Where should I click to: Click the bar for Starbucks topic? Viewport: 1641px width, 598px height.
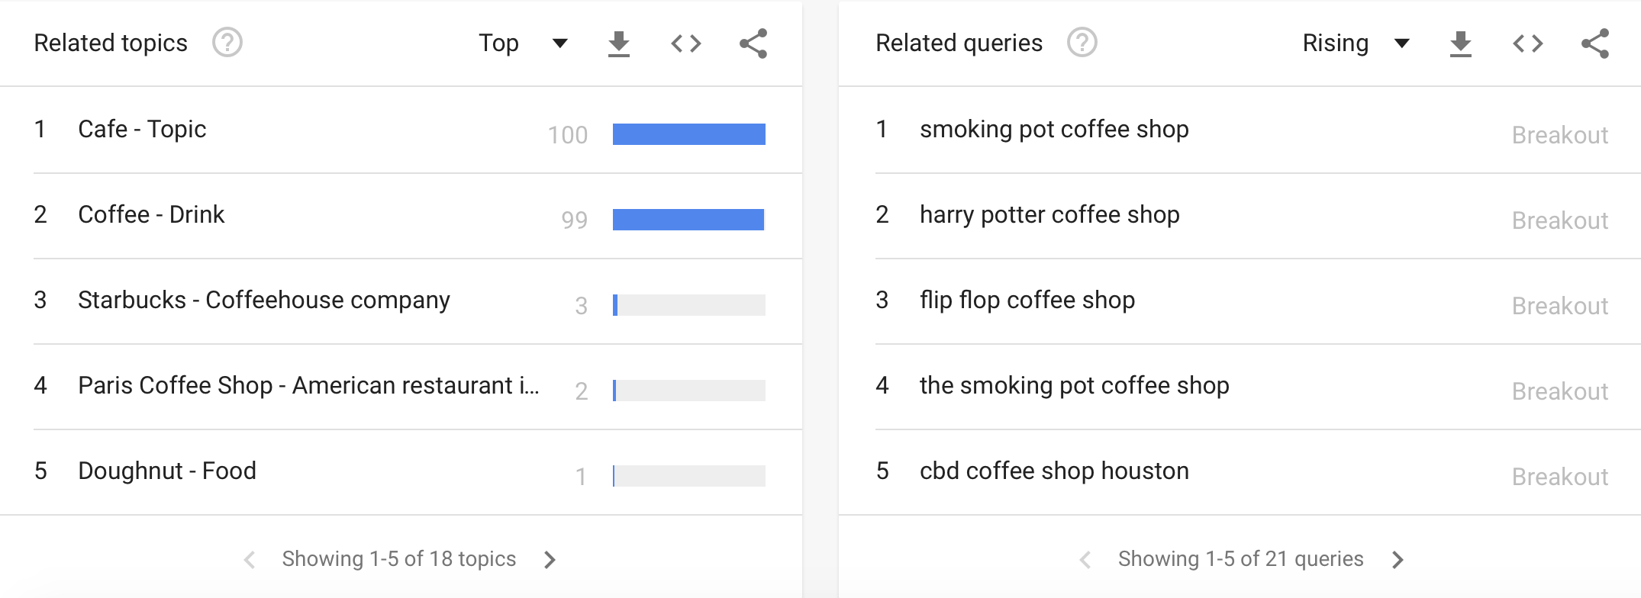(689, 305)
